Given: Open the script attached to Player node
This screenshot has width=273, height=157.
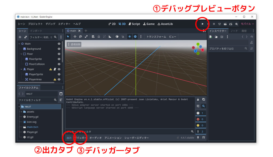Looking at the screenshot, I should click(55, 69).
